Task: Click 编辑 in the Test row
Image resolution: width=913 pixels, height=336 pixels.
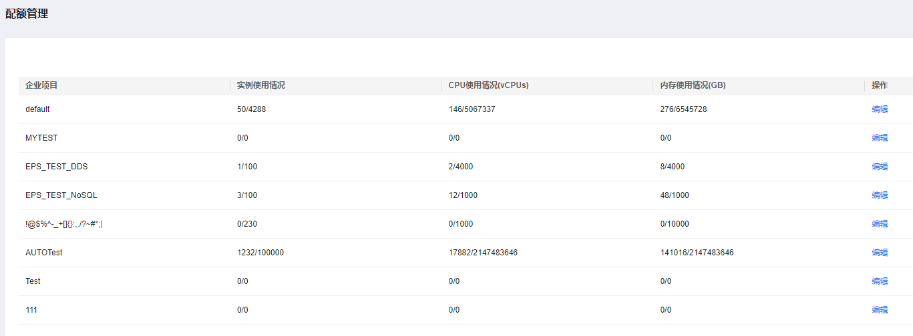Action: pos(880,281)
